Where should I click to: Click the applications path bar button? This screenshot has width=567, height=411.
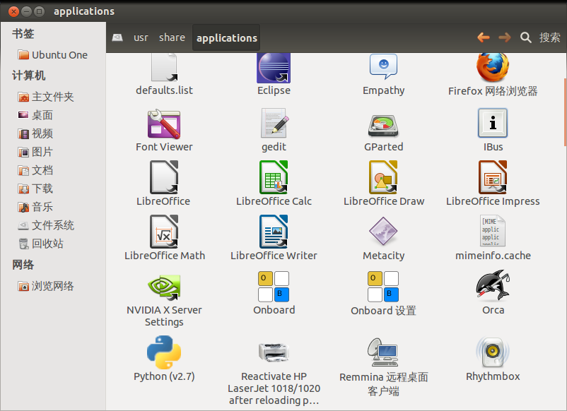point(226,38)
